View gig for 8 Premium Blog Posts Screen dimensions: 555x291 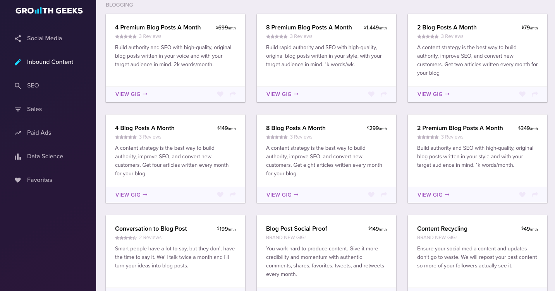click(282, 94)
